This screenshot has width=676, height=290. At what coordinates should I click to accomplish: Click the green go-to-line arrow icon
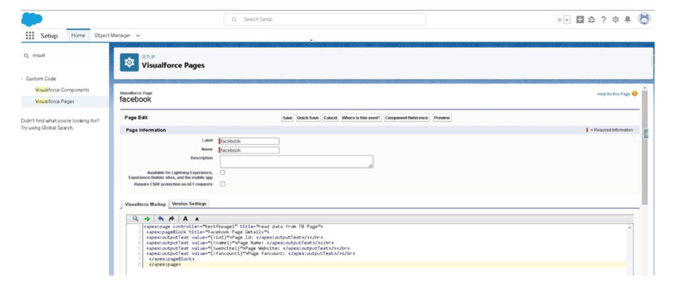[x=147, y=219]
